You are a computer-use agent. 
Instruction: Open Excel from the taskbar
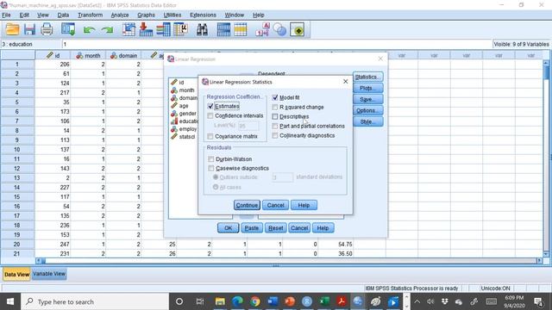(324, 301)
